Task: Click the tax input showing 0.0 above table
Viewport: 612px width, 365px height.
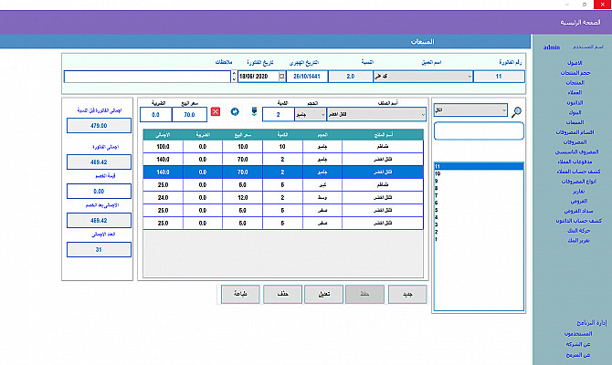Action: point(155,115)
